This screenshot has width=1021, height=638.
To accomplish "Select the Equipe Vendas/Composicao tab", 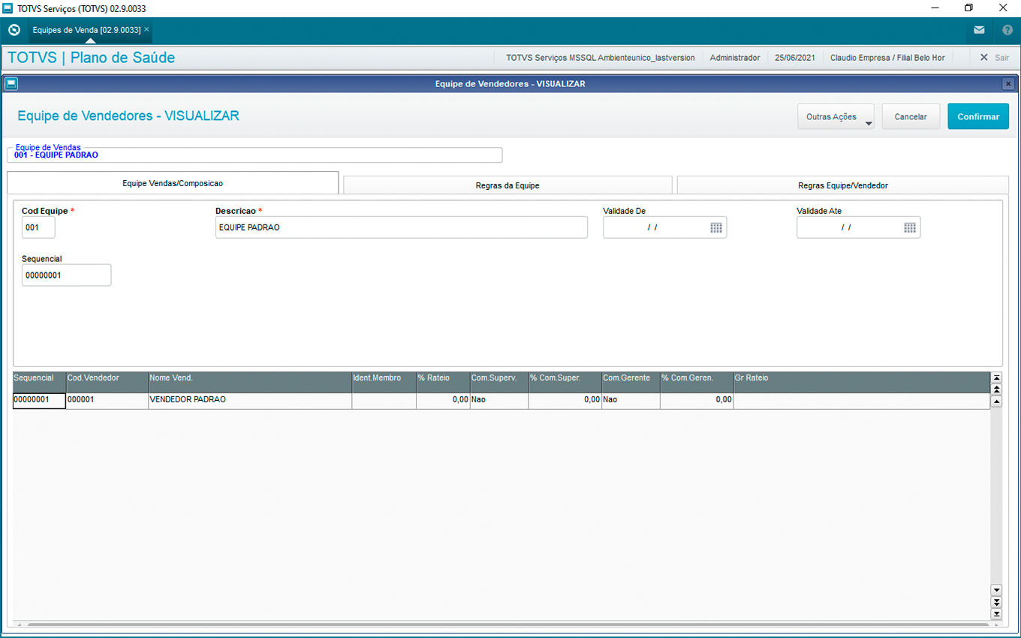I will tap(173, 183).
